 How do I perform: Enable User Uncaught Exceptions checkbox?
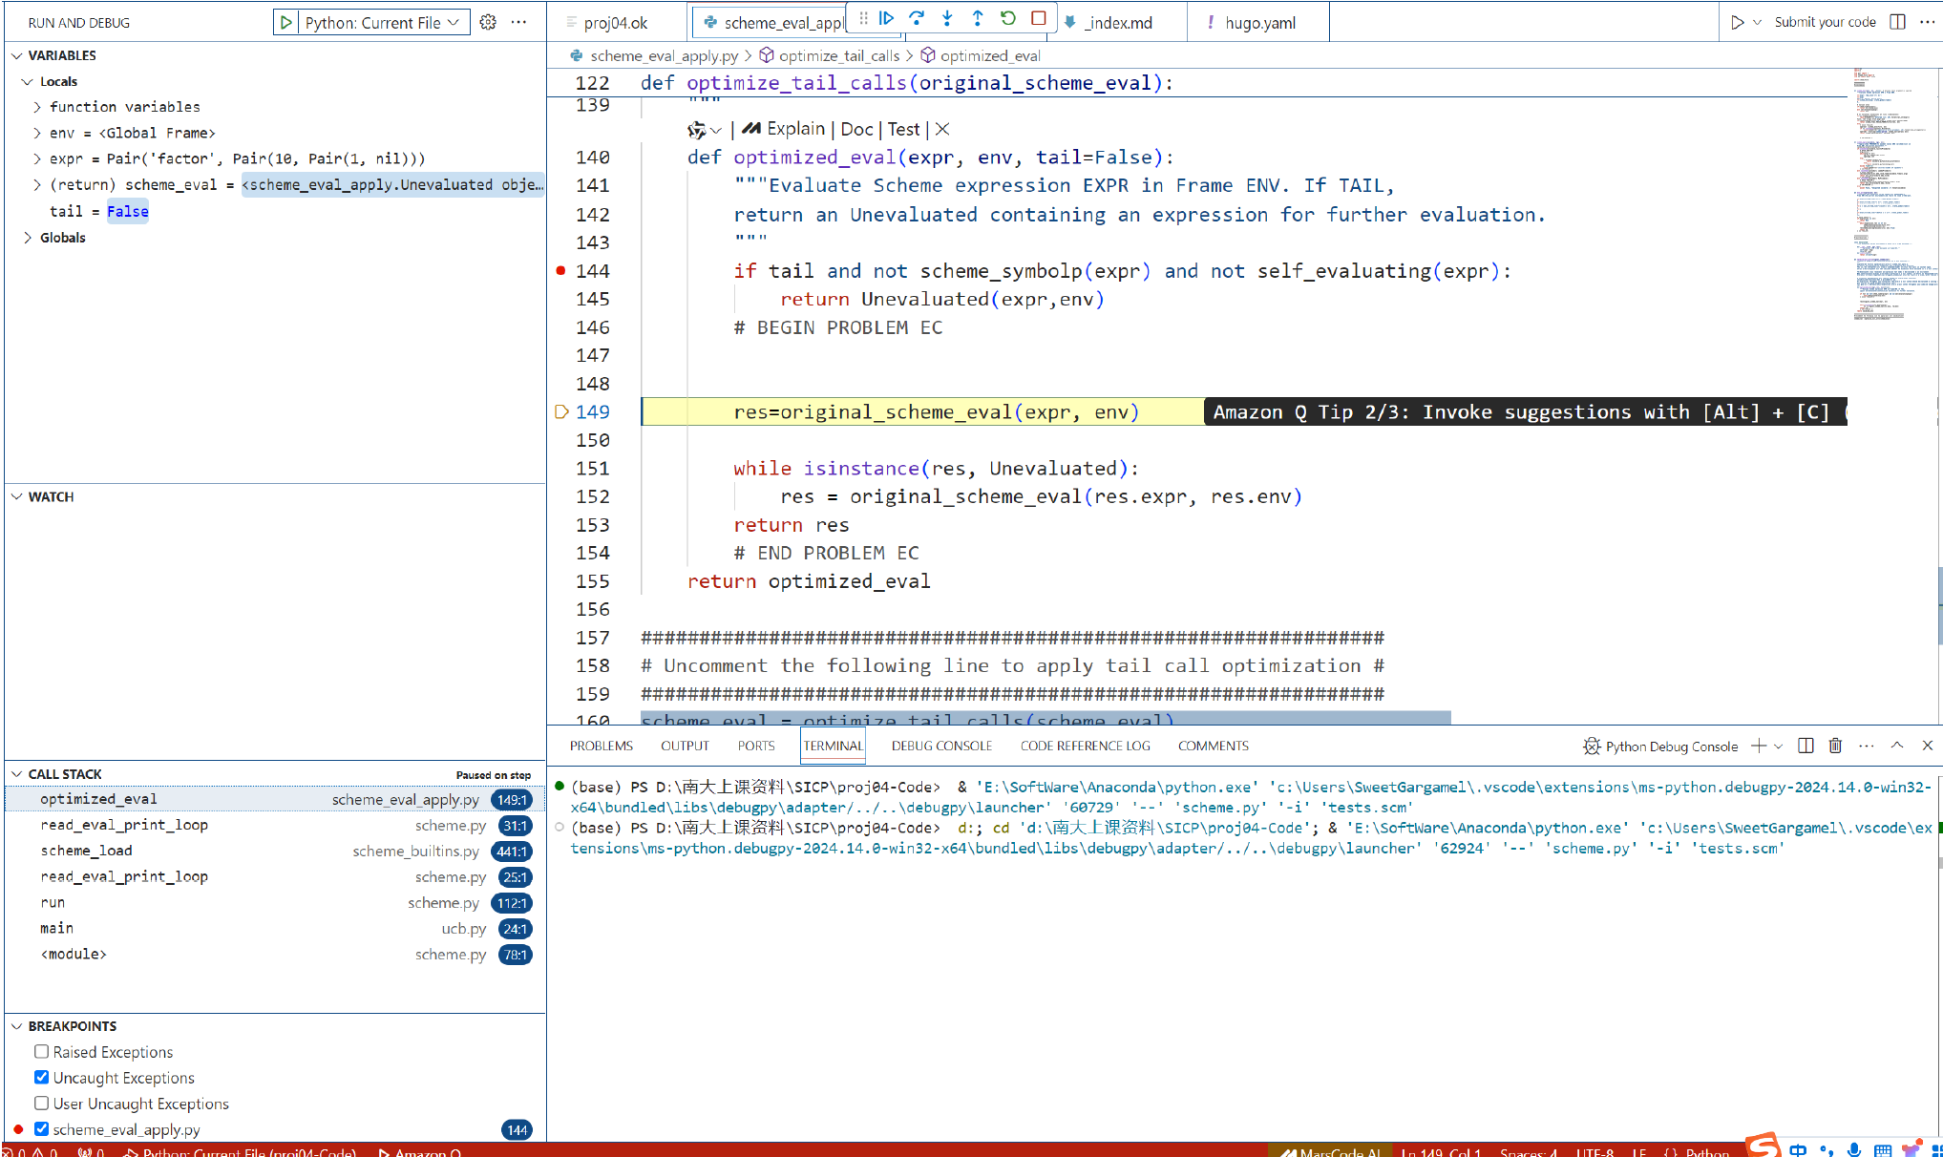(42, 1103)
